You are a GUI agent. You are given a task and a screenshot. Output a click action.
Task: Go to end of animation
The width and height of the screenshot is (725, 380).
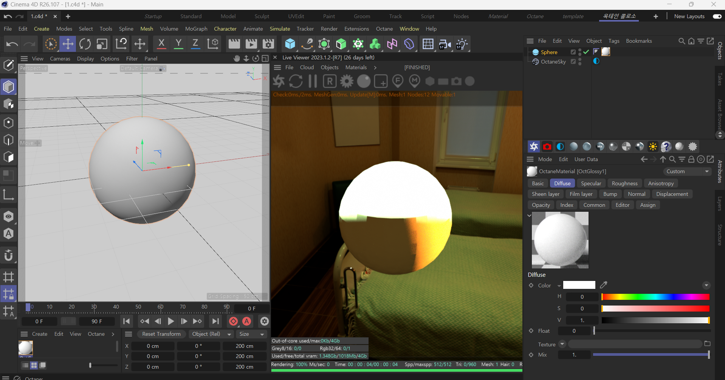tap(215, 321)
